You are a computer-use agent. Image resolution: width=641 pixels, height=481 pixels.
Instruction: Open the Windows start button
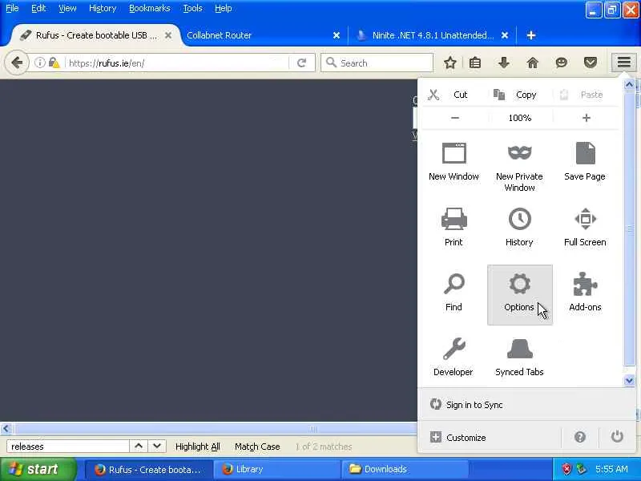38,469
